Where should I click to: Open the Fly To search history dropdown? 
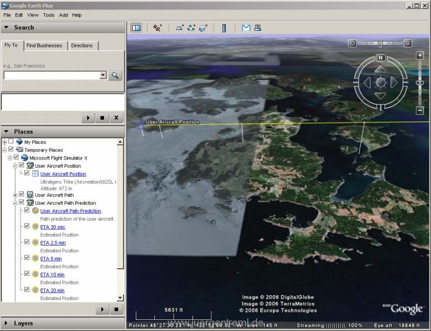click(103, 75)
